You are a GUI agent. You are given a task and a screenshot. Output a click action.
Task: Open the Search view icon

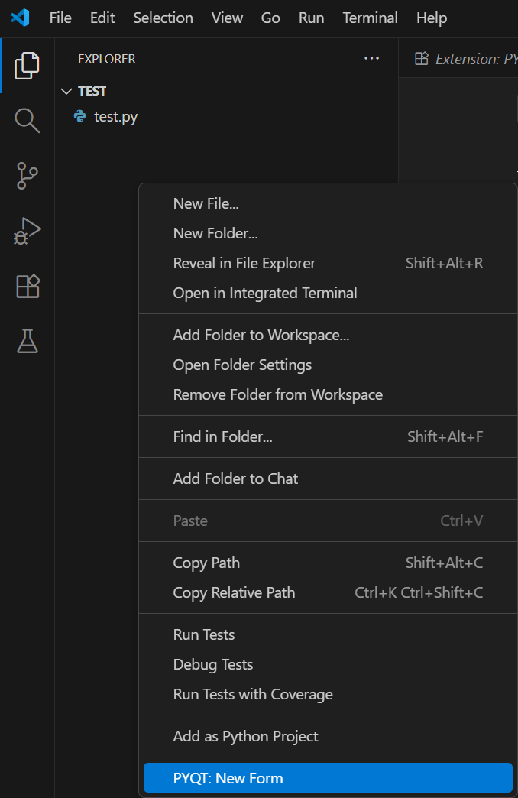[27, 121]
